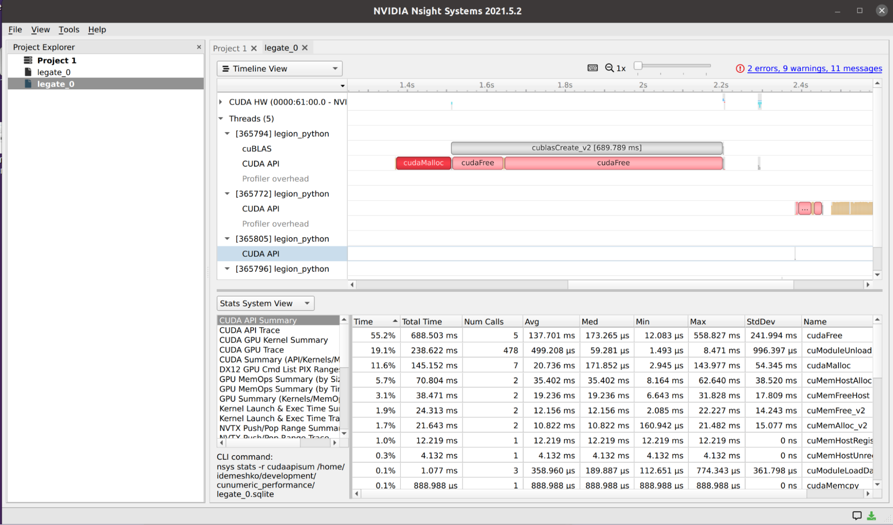Sort by the Num Calls column header
893x525 pixels.
coord(492,321)
